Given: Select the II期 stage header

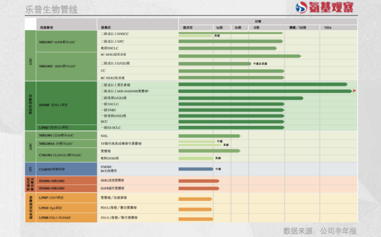Looking at the screenshot, I should point(256,28).
